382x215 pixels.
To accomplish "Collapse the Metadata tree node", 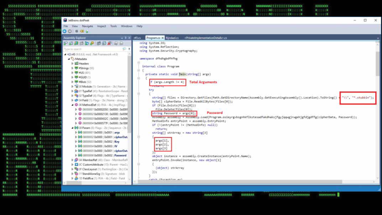I will [68, 59].
